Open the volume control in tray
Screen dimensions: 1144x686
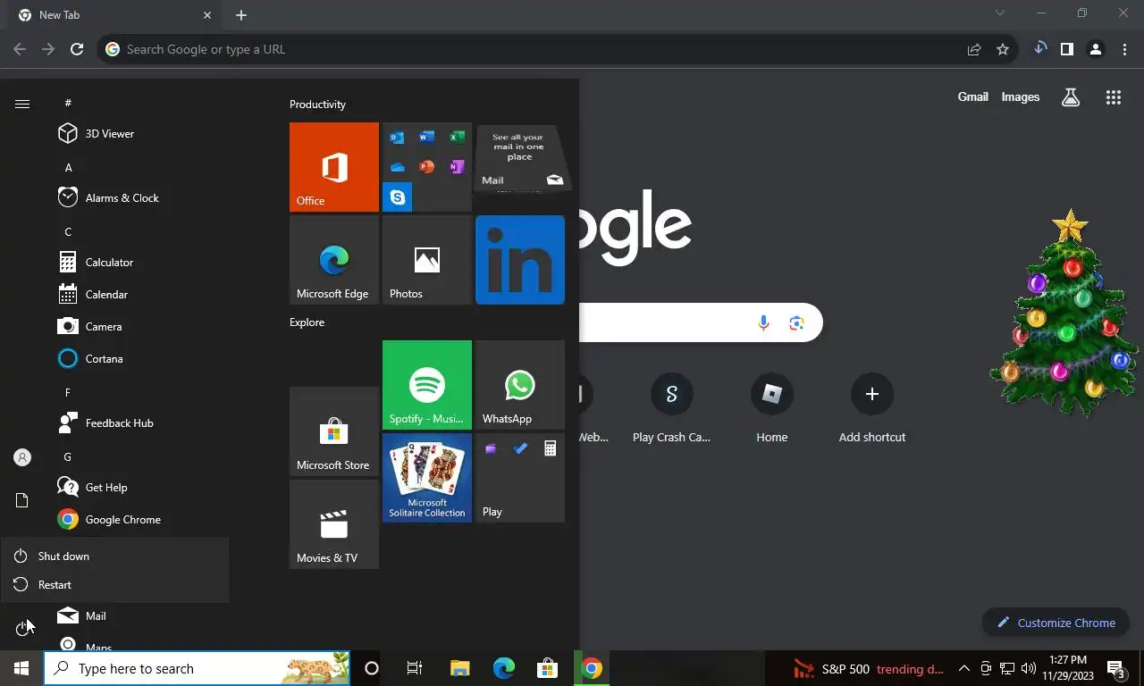pos(1028,668)
